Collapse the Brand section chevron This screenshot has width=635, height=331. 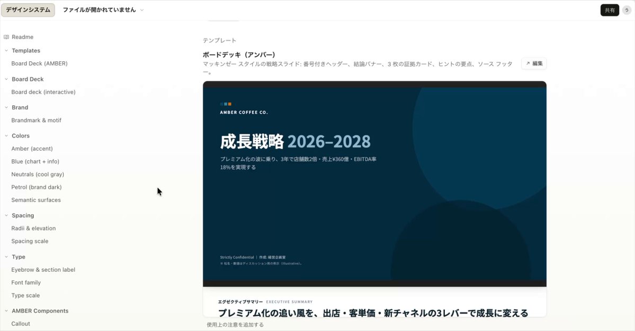coord(6,107)
